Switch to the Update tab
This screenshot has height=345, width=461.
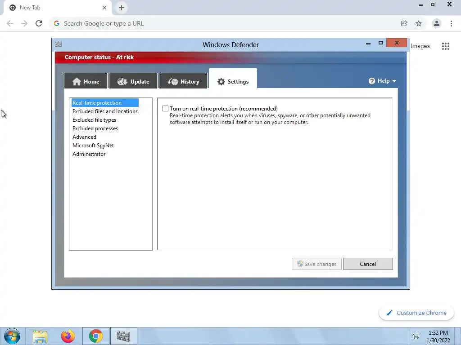point(133,81)
